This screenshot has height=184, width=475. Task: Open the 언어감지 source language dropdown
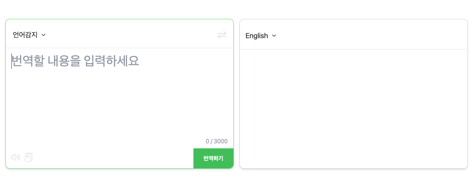click(29, 35)
